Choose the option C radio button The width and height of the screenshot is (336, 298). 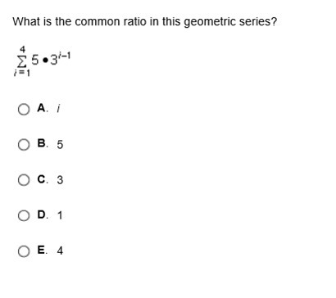[x=24, y=180]
